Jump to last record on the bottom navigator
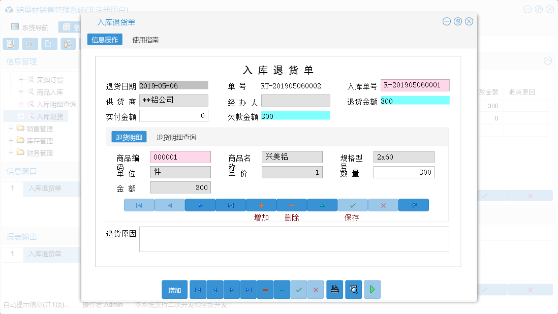This screenshot has width=558, height=314. 249,289
